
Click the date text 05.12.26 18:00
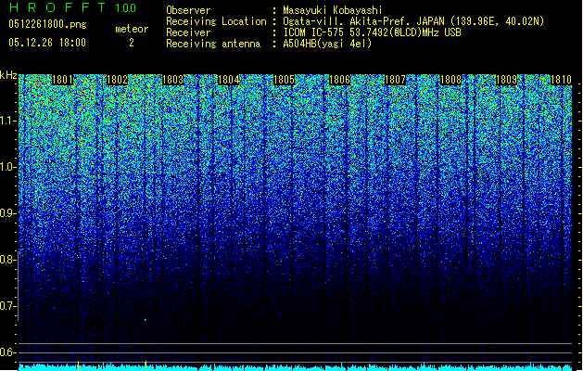click(47, 43)
